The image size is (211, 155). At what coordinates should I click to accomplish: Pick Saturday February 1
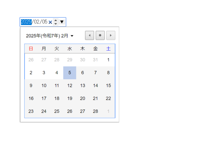point(109,60)
